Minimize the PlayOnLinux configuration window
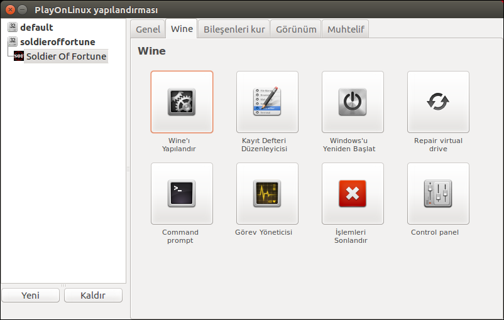504x320 pixels. 22,9
